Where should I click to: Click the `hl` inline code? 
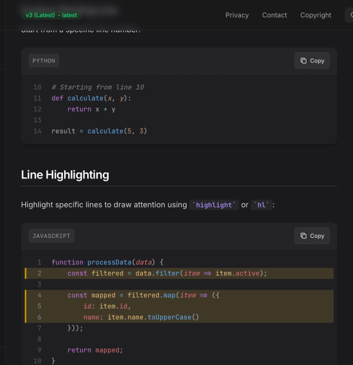261,205
